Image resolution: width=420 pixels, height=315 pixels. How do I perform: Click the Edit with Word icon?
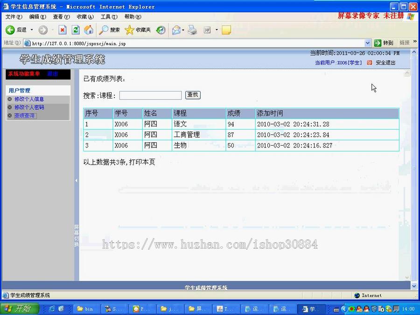207,30
